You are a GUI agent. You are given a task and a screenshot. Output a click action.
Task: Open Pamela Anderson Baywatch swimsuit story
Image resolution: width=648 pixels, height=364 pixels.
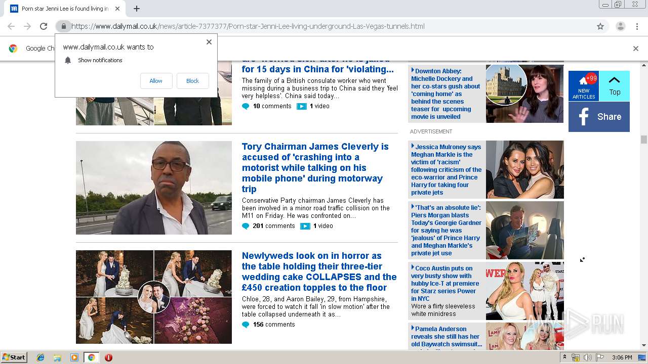446,336
